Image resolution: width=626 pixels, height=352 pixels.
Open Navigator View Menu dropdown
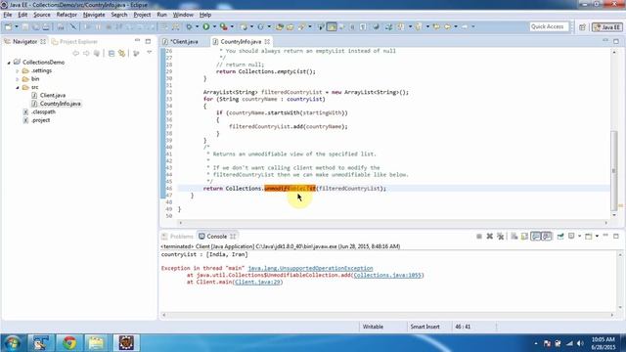150,53
